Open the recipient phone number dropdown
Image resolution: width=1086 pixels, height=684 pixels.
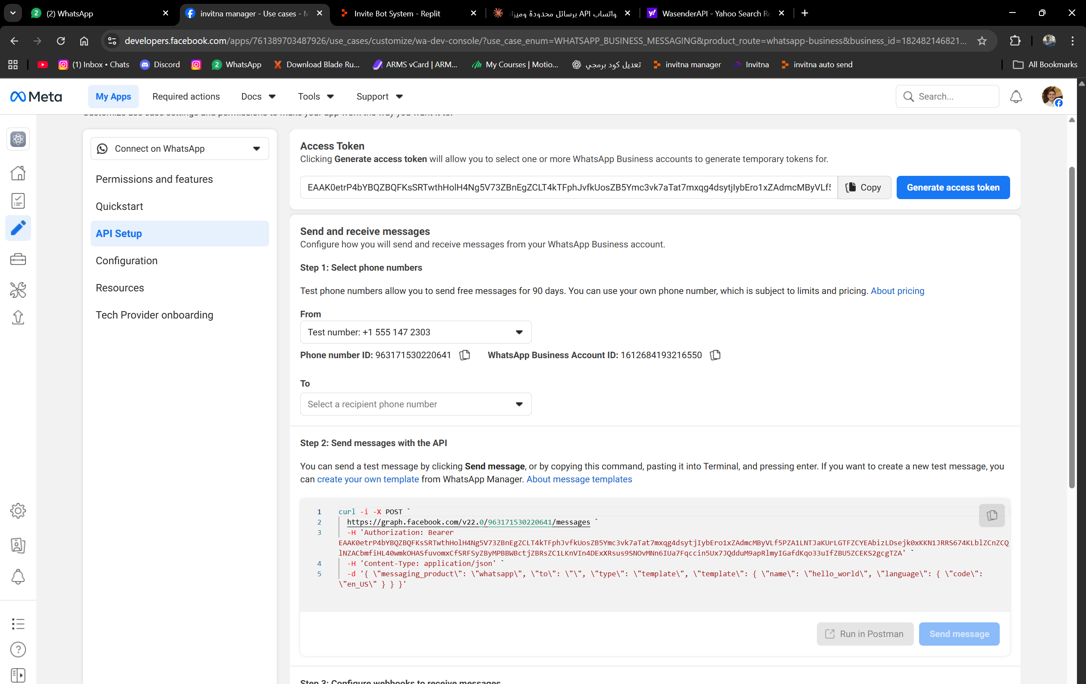pos(415,404)
